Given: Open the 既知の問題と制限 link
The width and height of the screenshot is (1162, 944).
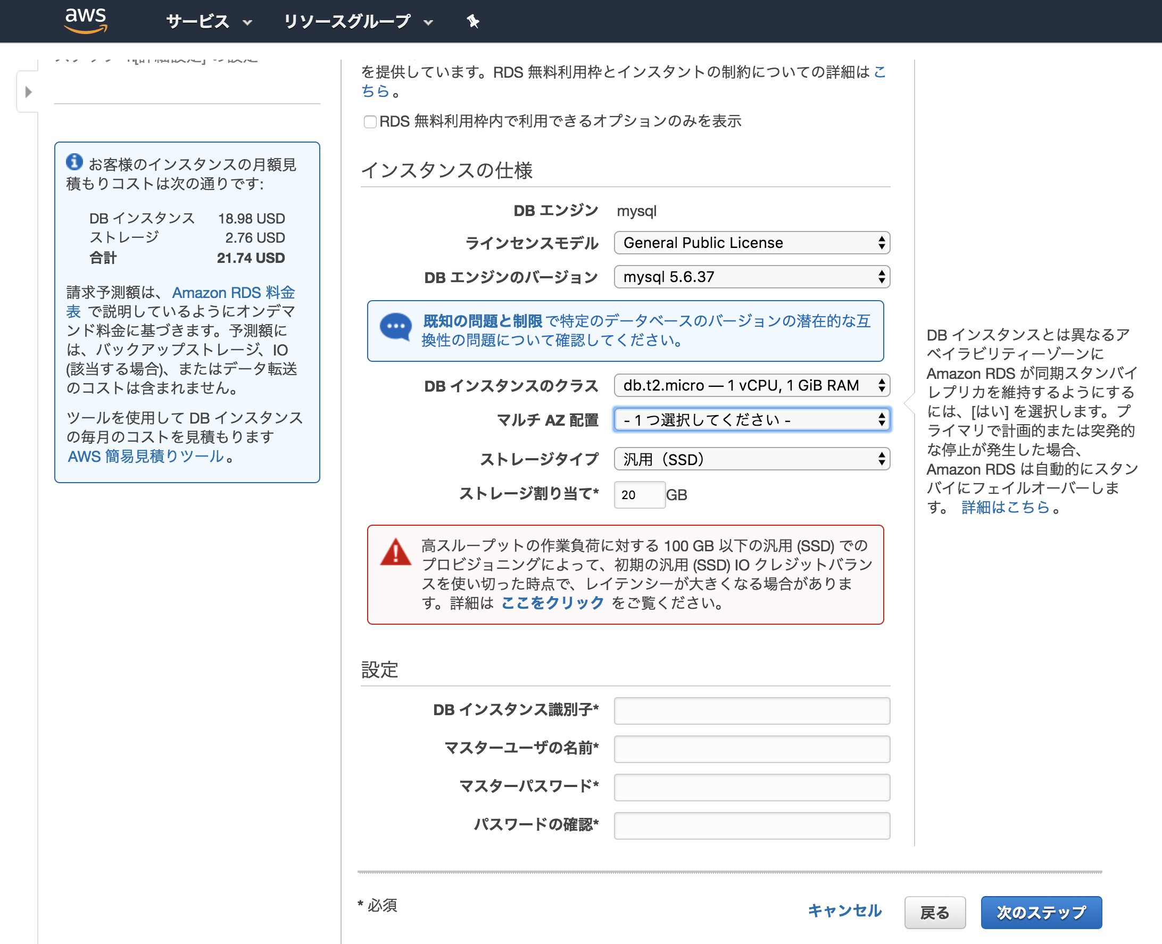Looking at the screenshot, I should (483, 321).
